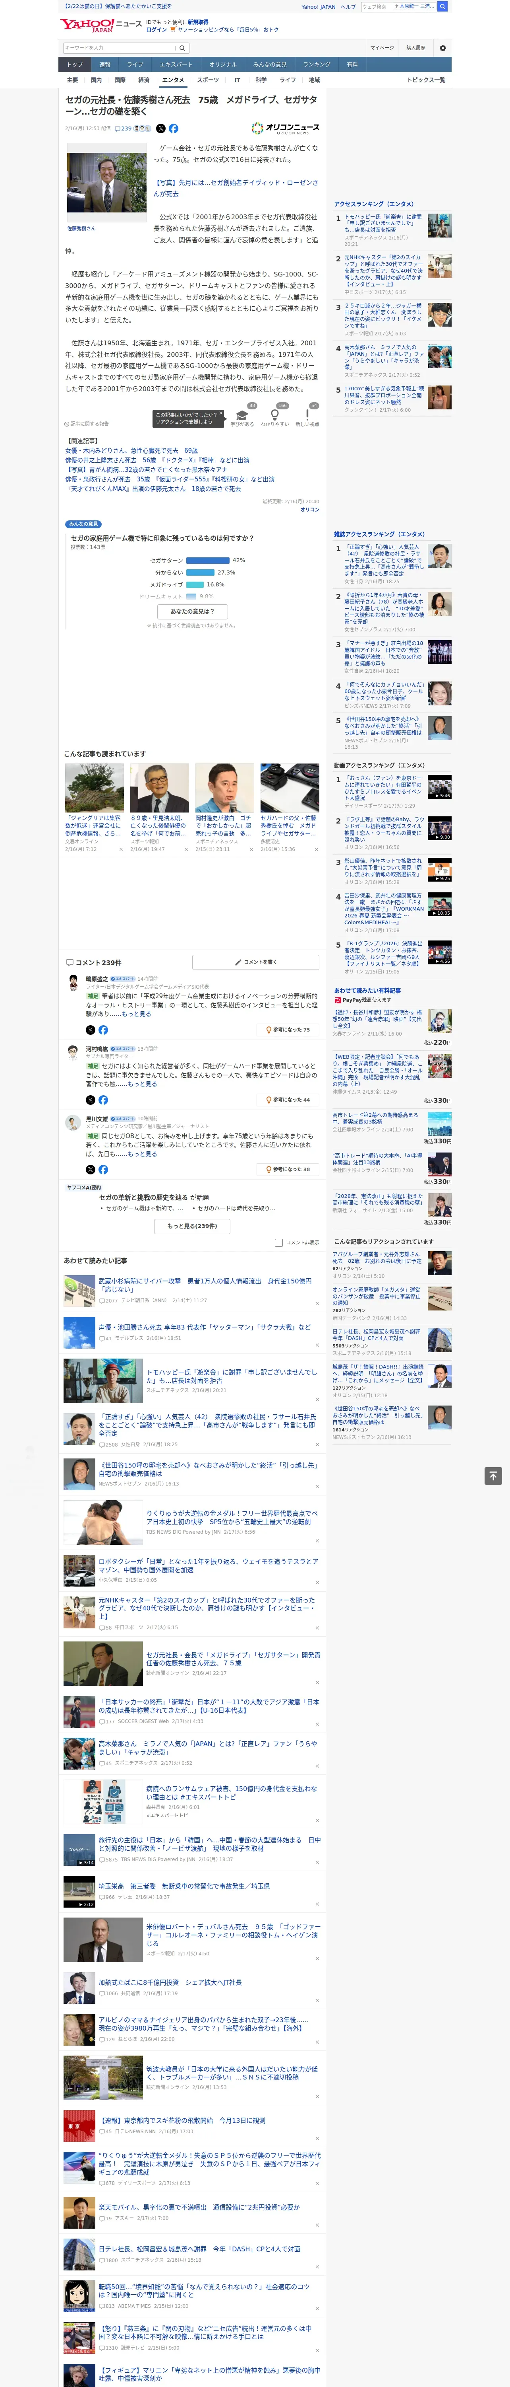
Task: Click the back-to-top arrow button
Action: pos(493,1475)
